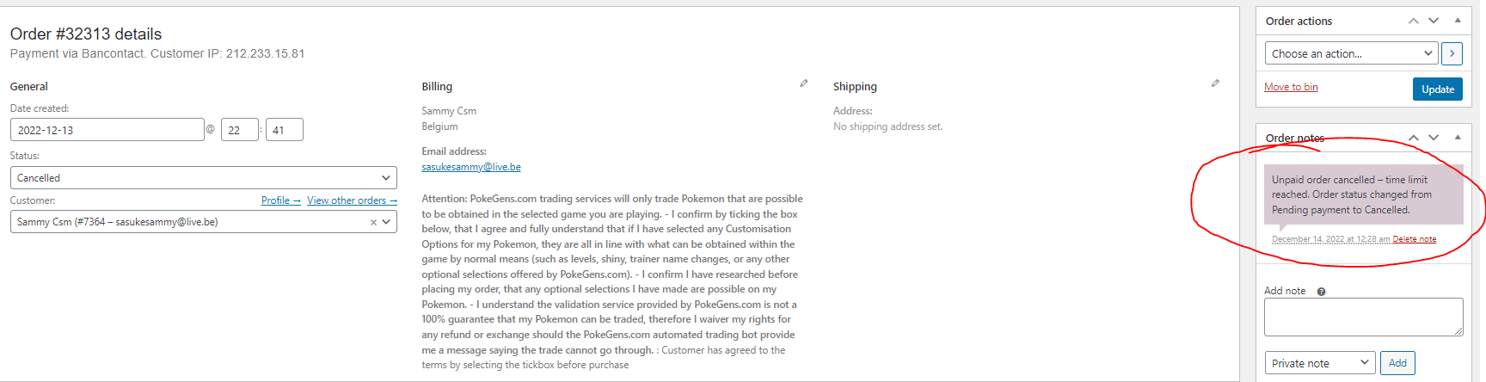This screenshot has height=382, width=1486.
Task: Collapse the Order actions panel
Action: pyautogui.click(x=1458, y=21)
